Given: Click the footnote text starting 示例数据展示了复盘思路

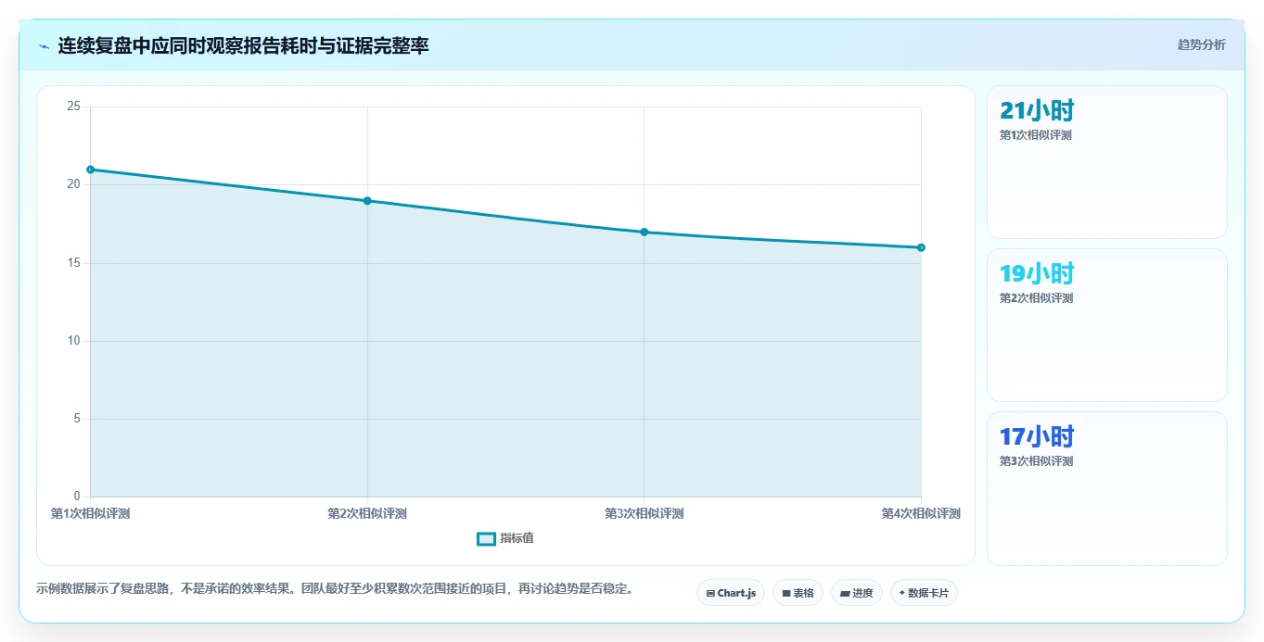Looking at the screenshot, I should pos(335,588).
